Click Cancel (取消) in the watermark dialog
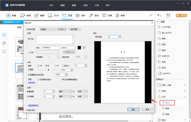 [x=147, y=110]
